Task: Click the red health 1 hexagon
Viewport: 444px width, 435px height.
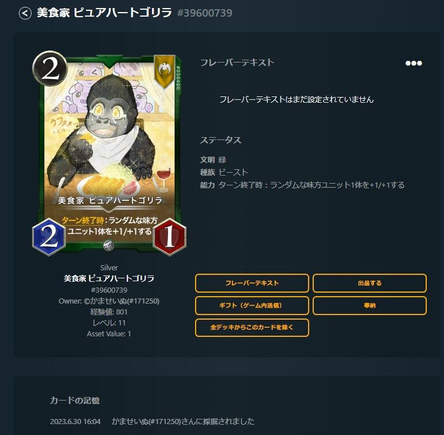Action: tap(169, 237)
